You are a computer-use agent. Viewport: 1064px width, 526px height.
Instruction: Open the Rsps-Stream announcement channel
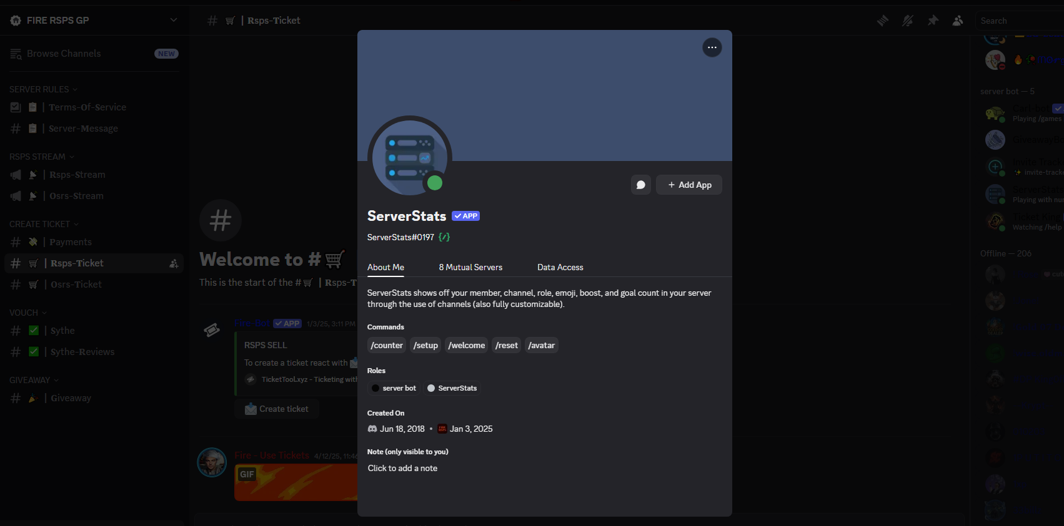94,175
